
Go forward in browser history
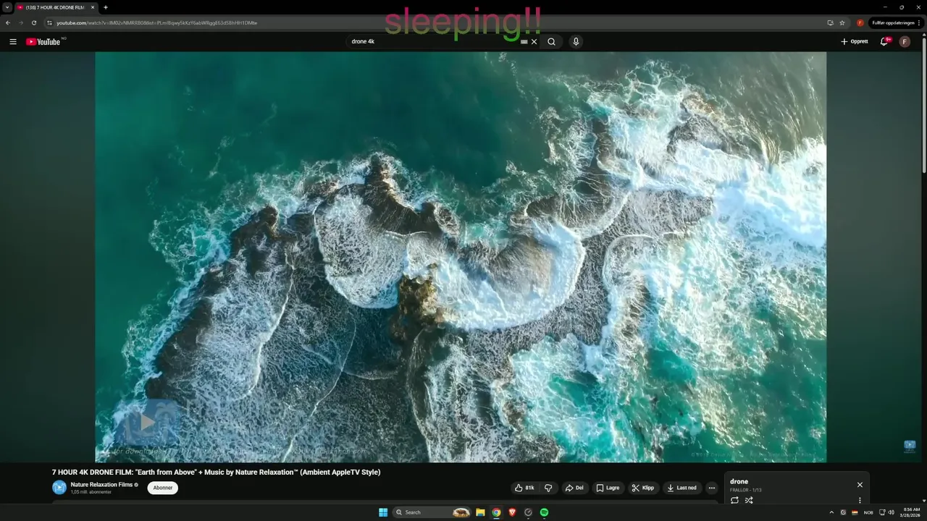point(20,22)
